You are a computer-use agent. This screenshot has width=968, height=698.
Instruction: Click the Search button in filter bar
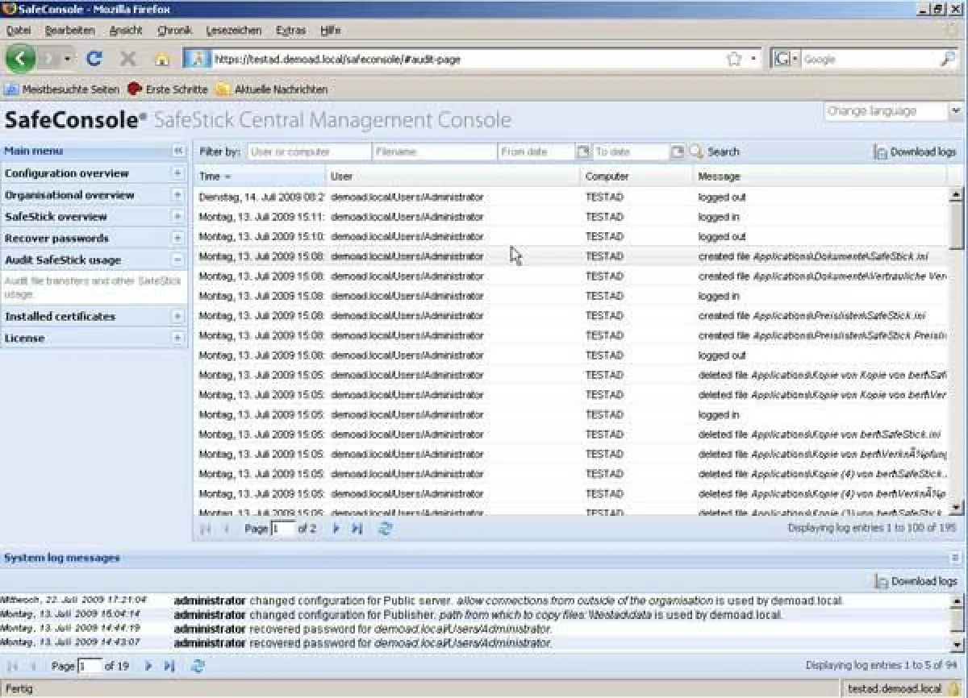[x=715, y=152]
